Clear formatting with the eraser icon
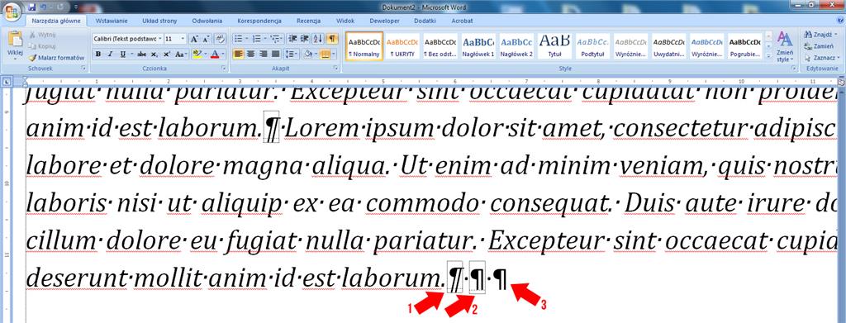The image size is (846, 323). [x=220, y=40]
